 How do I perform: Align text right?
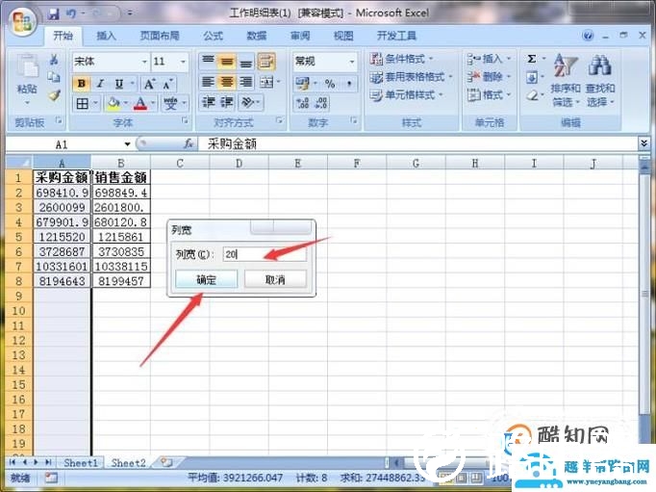246,82
